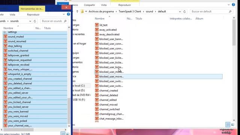Click the search magnifier in Buscar en default
The height and width of the screenshot is (135, 240).
[x=230, y=12]
